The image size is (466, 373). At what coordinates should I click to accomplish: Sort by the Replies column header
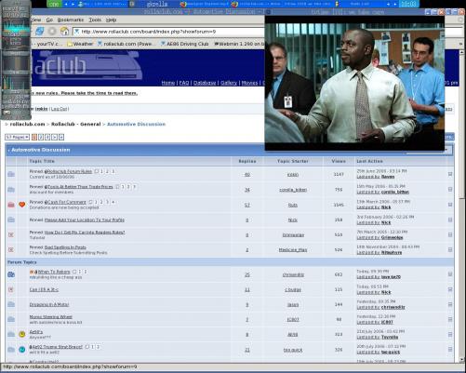247,161
